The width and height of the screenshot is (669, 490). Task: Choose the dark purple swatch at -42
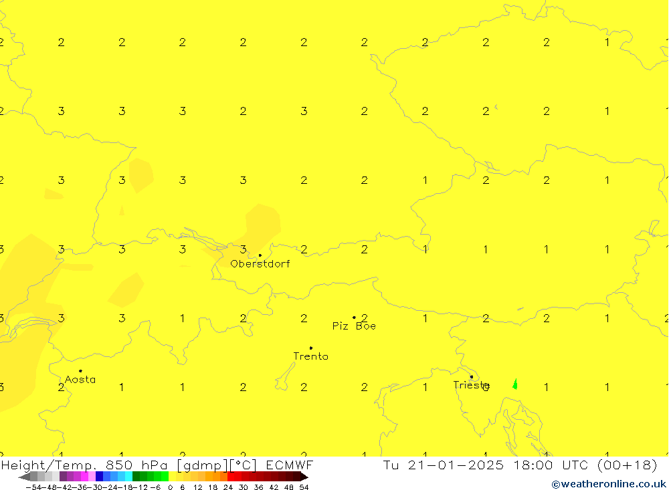point(63,477)
